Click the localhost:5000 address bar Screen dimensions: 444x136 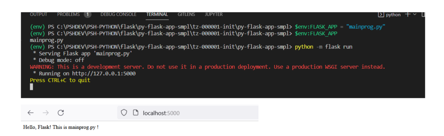tap(187, 113)
